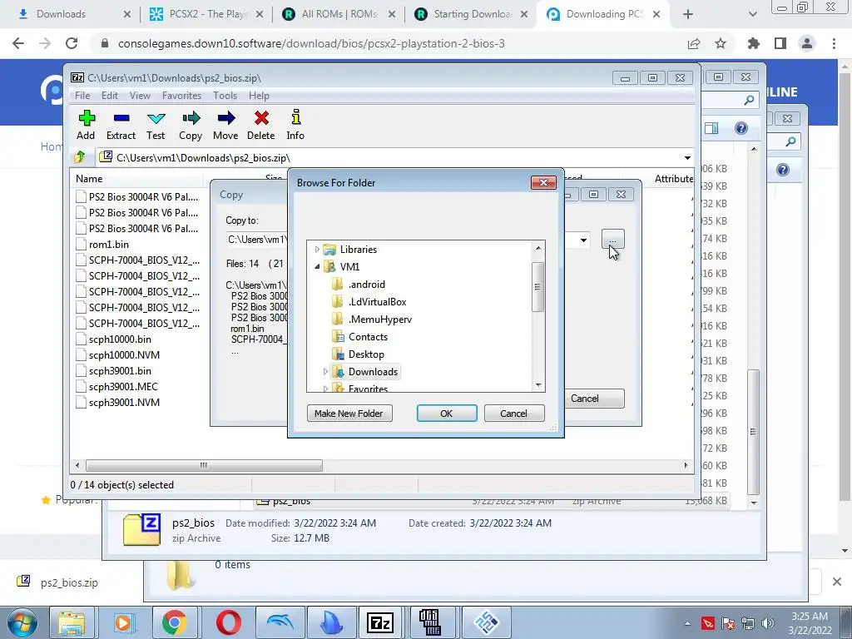Select the file scph39001.MEC
The image size is (852, 639).
coord(123,387)
